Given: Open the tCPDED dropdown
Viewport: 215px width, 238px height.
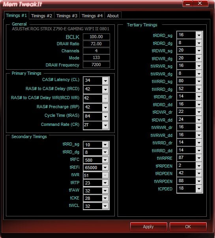Looking at the screenshot, I should pos(199,188).
